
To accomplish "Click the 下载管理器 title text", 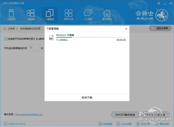I will 53,29.
